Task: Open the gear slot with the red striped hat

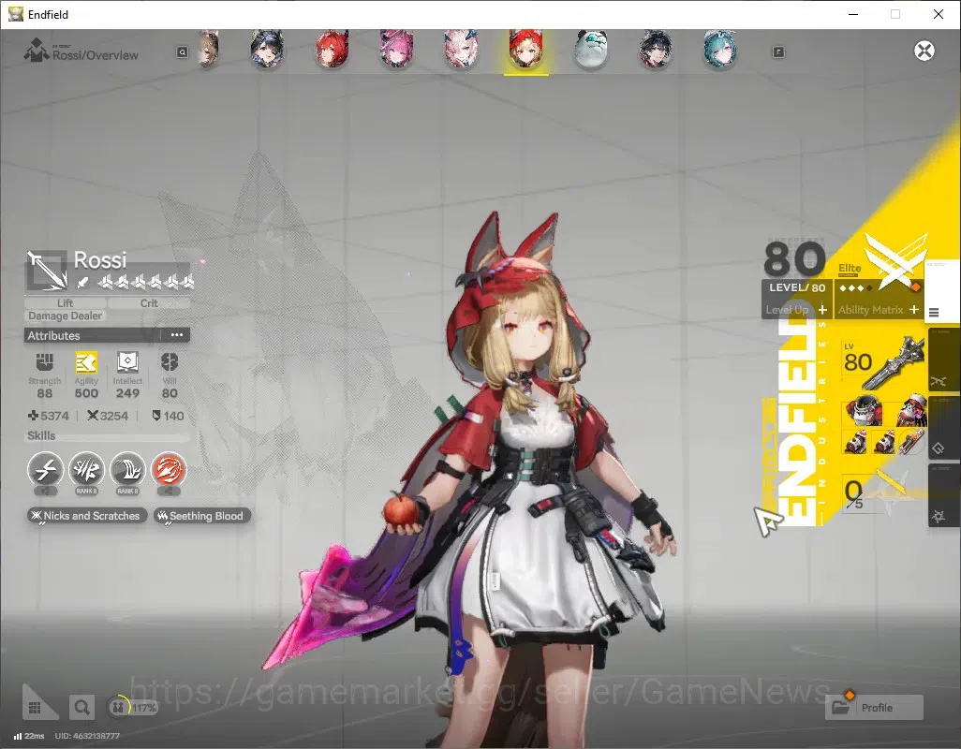Action: click(x=910, y=410)
